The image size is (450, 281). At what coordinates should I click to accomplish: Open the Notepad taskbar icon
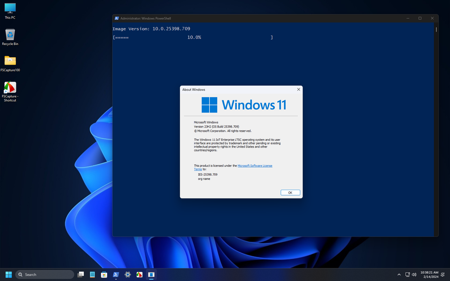click(92, 274)
